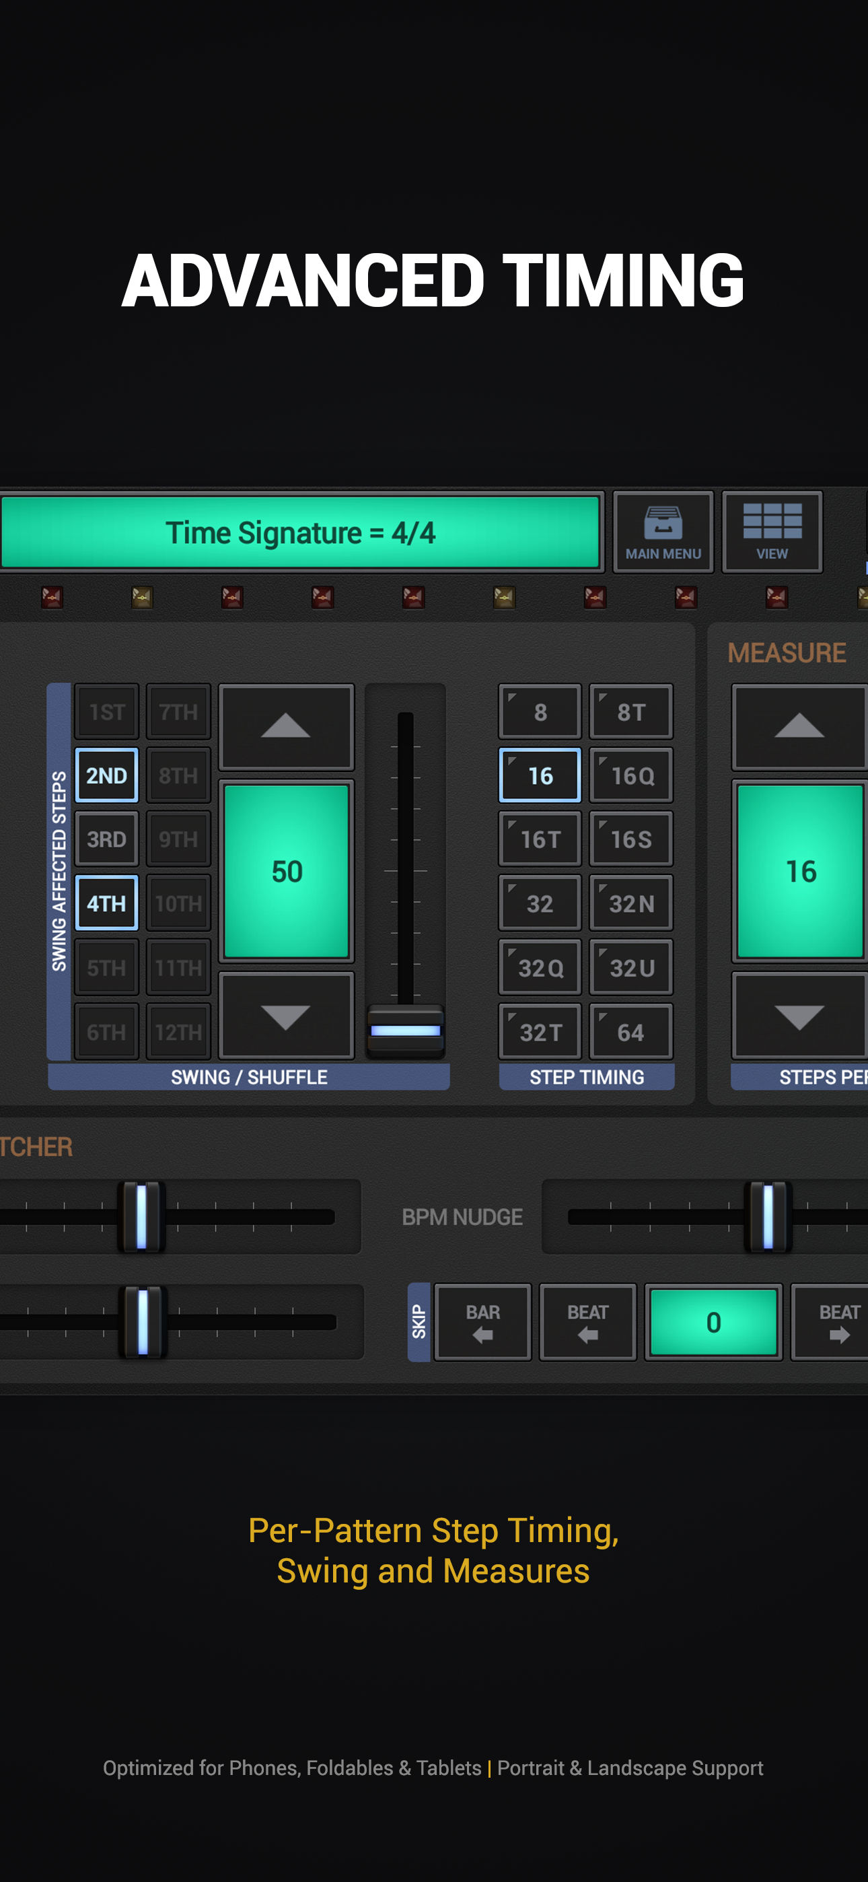Click the fourth step indicator in the row
868x1882 pixels.
tap(323, 598)
